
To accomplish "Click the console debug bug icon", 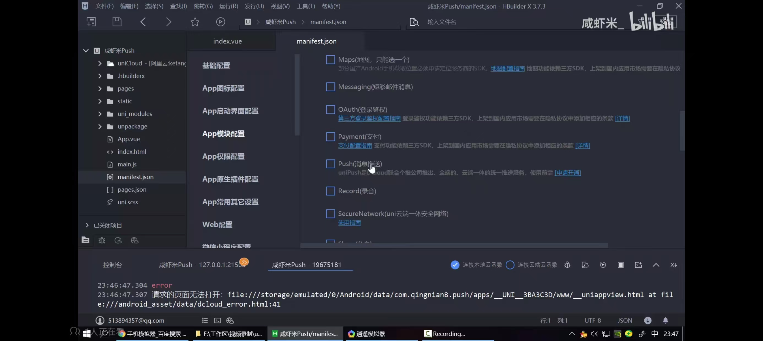I will [567, 265].
